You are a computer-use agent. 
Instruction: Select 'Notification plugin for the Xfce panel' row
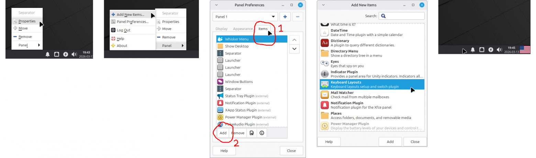372,105
